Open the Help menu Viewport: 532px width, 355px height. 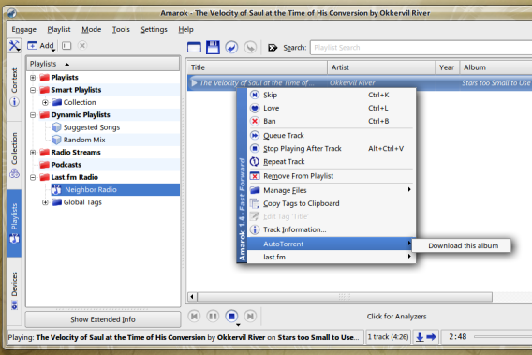pos(186,30)
